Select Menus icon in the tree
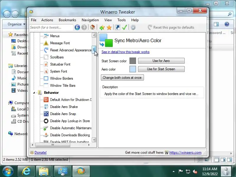236x177 pixels. [46, 36]
